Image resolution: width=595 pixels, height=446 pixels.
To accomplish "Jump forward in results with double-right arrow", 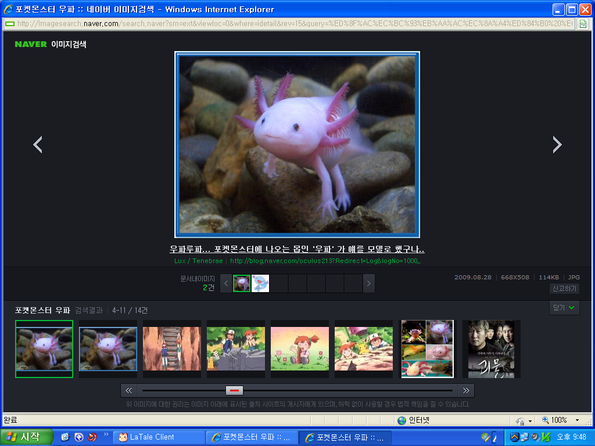I will pos(465,390).
